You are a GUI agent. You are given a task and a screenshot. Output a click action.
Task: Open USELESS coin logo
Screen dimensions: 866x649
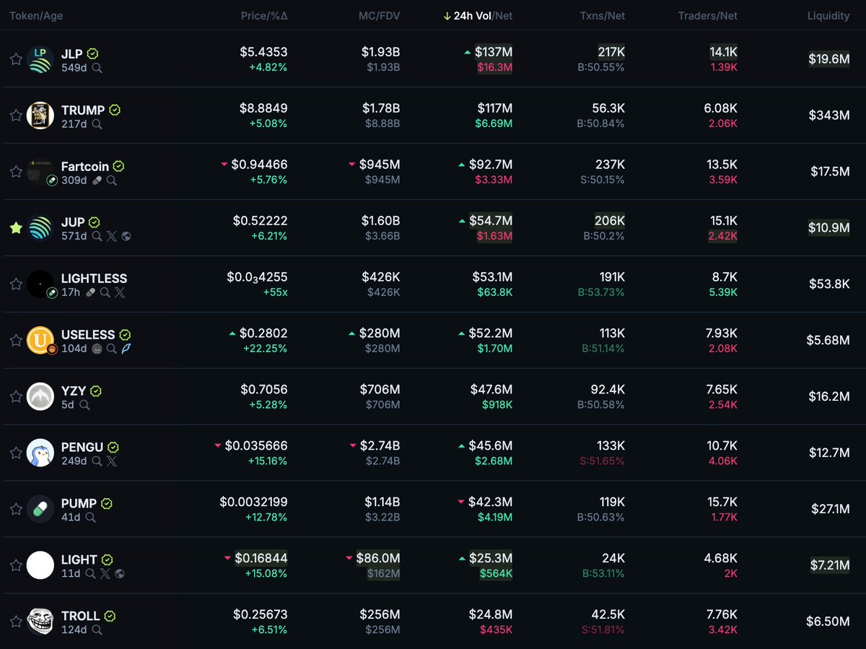[x=40, y=341]
